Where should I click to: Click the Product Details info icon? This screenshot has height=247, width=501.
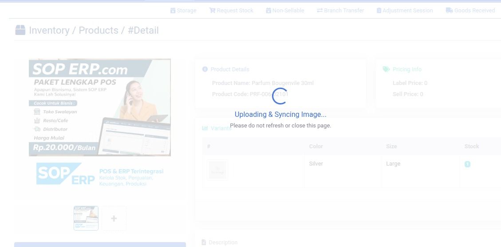click(205, 69)
